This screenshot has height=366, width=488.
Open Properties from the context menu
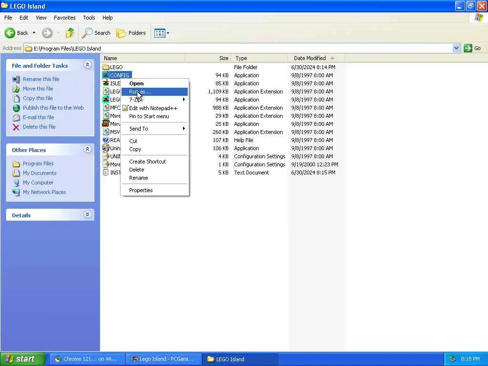point(155,190)
